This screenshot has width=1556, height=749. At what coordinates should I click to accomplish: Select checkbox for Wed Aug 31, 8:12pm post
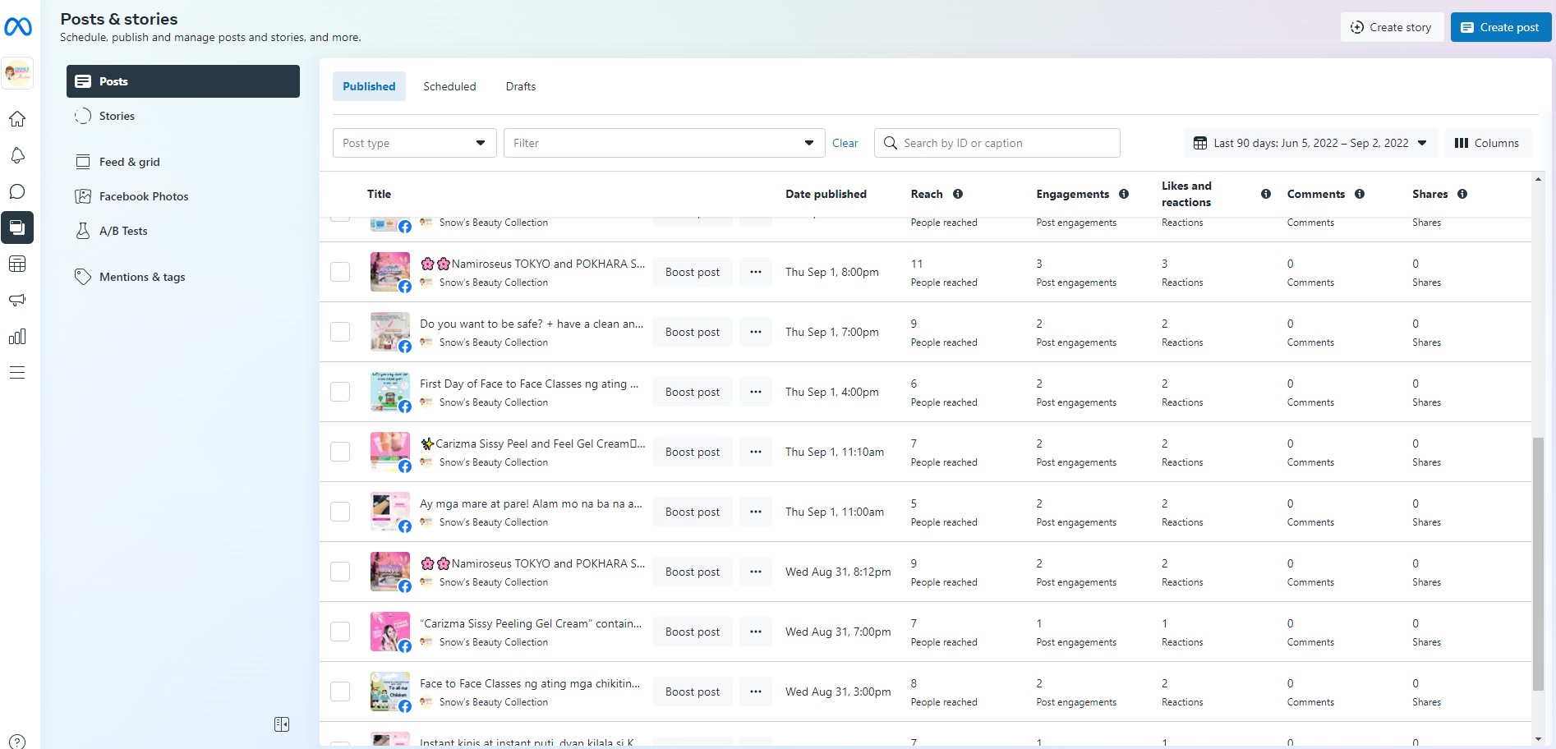340,572
